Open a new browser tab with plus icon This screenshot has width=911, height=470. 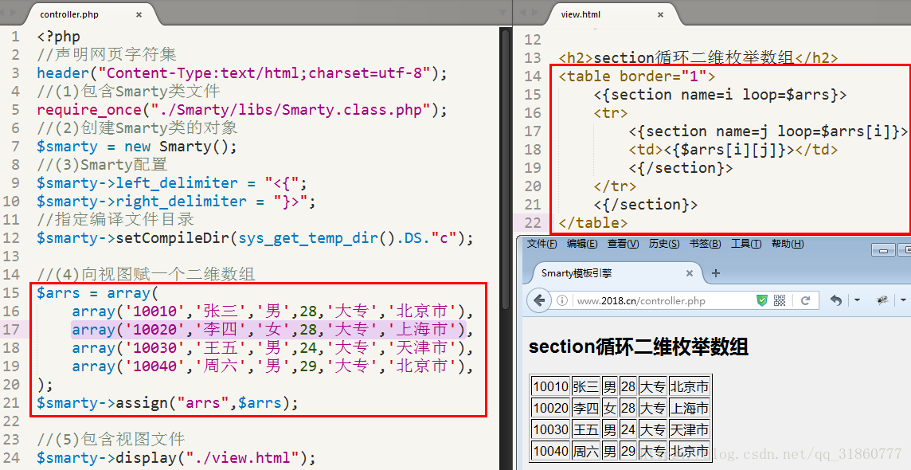coord(716,273)
